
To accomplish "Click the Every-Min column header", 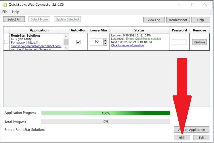I will click(99, 30).
